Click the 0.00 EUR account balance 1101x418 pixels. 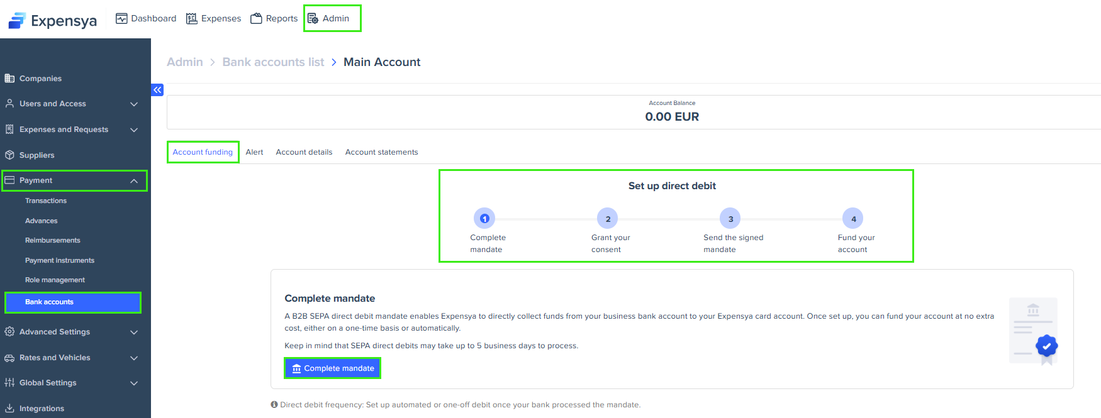click(672, 117)
